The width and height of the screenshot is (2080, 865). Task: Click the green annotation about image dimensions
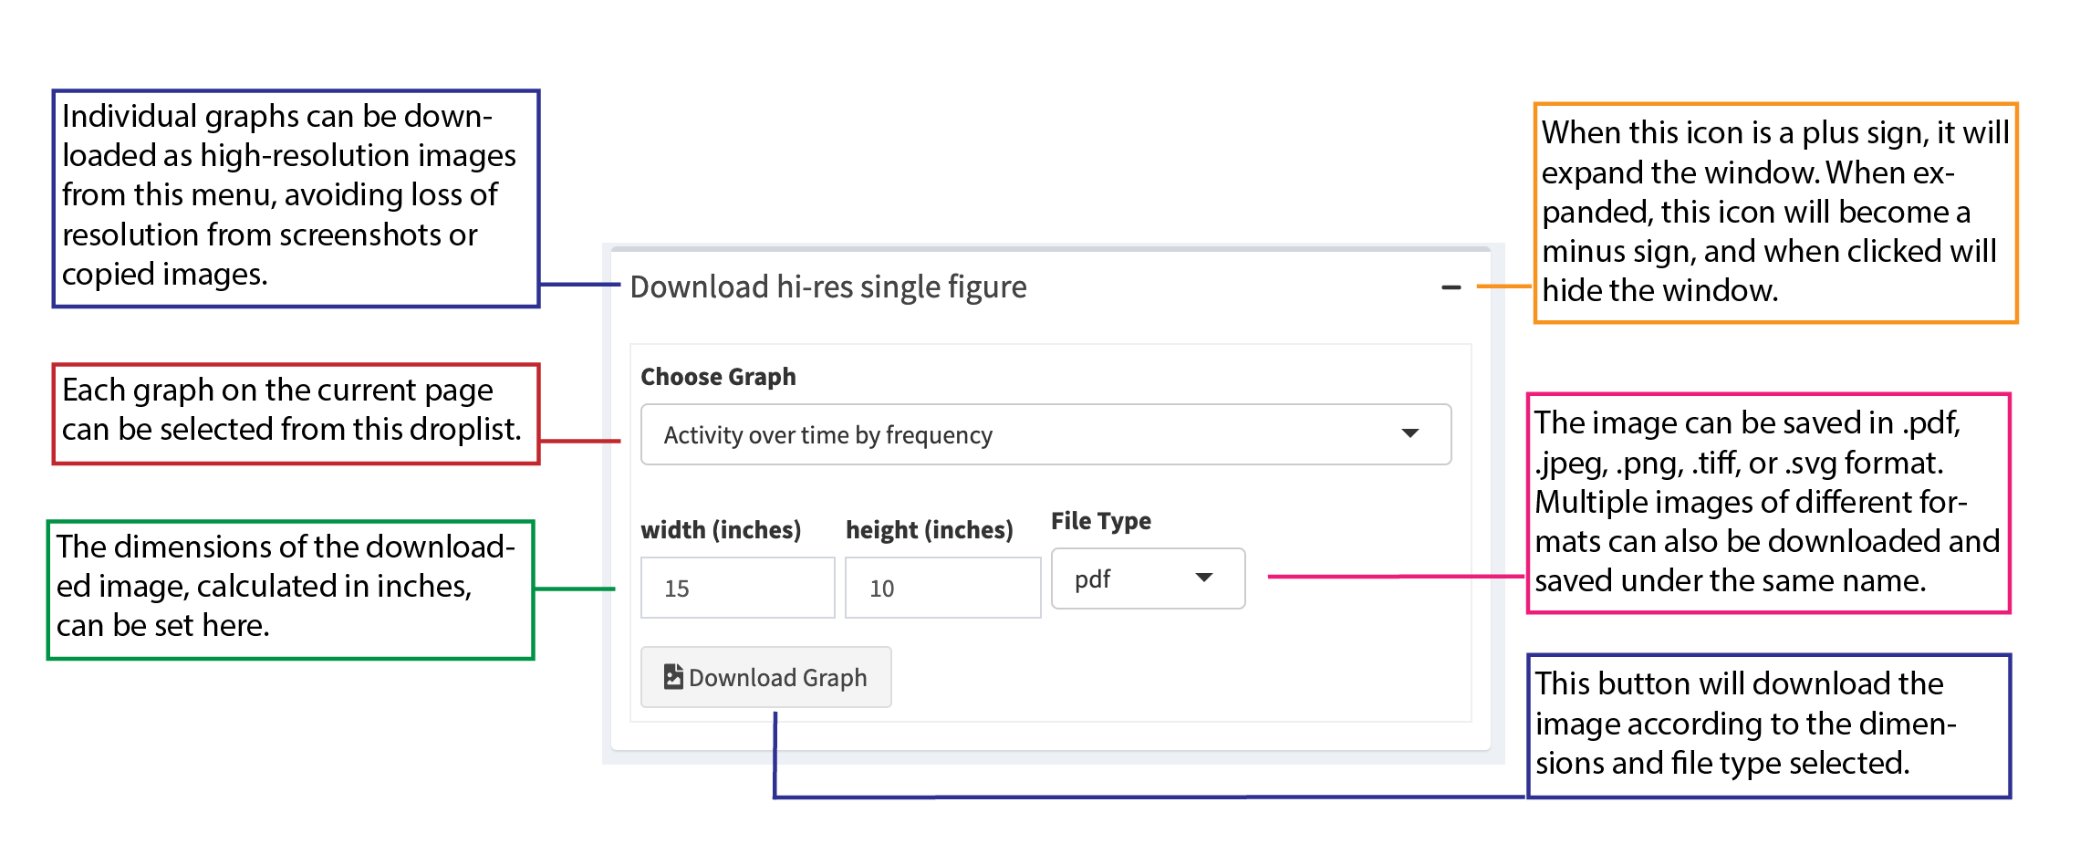[290, 589]
